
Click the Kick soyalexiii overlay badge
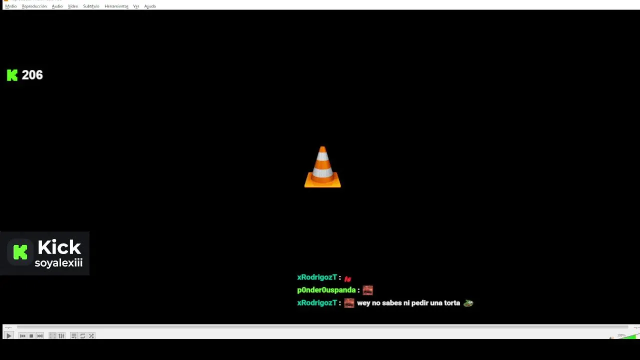[45, 253]
